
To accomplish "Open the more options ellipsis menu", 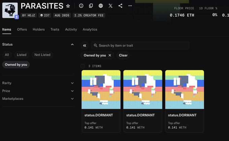I will click(130, 6).
